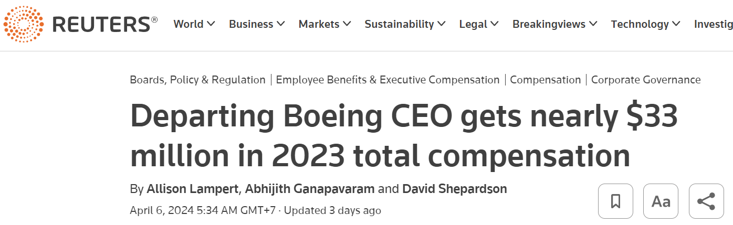The height and width of the screenshot is (225, 733).
Task: View author David Shepardson's profile
Action: pos(454,189)
